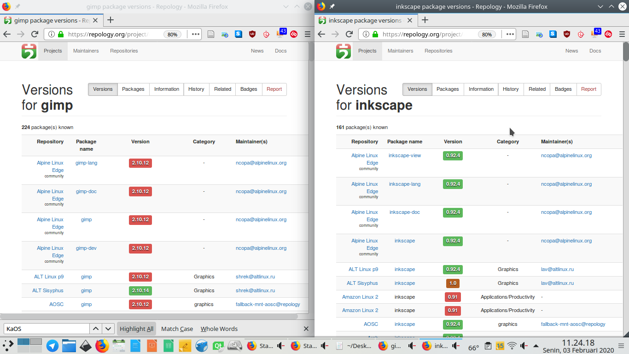Click the 2.10.14 version badge for gimp
This screenshot has width=629, height=354.
tap(140, 290)
